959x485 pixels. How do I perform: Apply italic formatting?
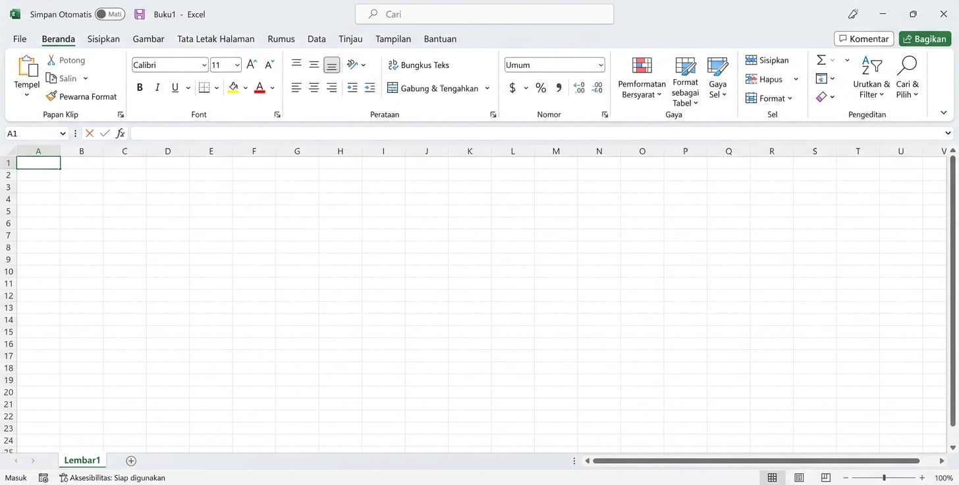157,87
